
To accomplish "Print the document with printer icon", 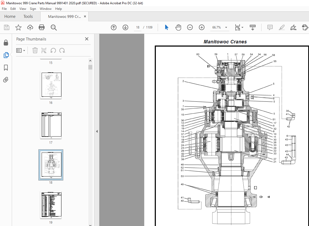I will tap(42, 27).
